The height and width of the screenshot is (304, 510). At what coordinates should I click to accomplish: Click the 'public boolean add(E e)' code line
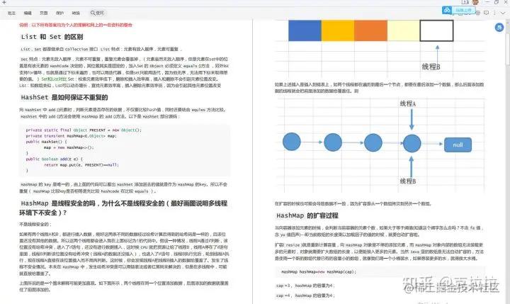(x=55, y=159)
